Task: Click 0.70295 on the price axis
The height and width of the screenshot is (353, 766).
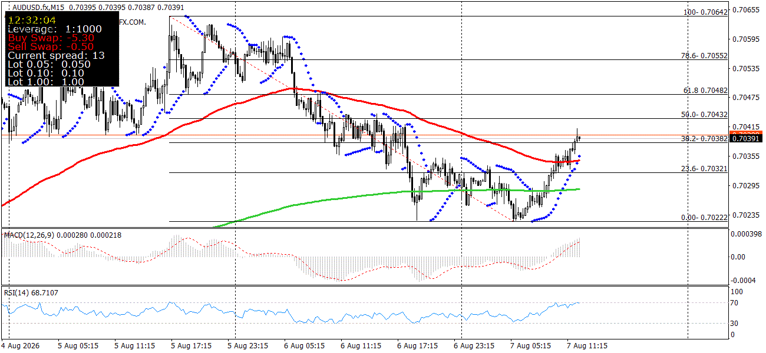Action: click(745, 186)
